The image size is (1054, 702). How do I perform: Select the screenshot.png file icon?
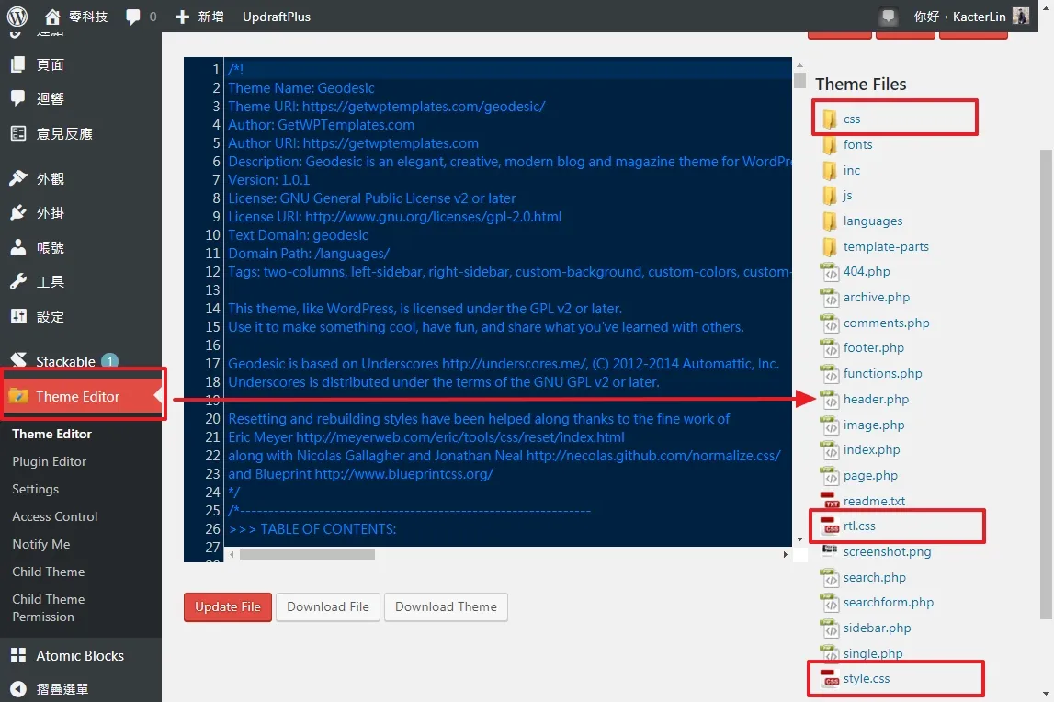click(830, 551)
